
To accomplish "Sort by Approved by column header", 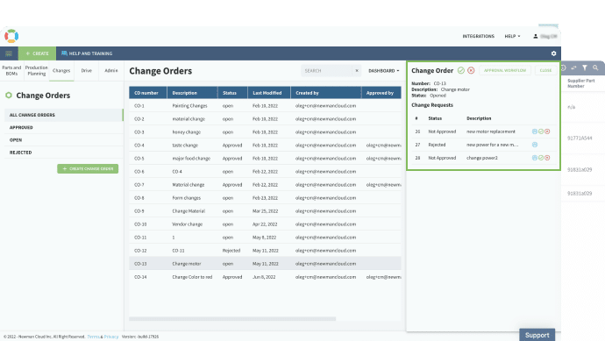I will coord(381,93).
